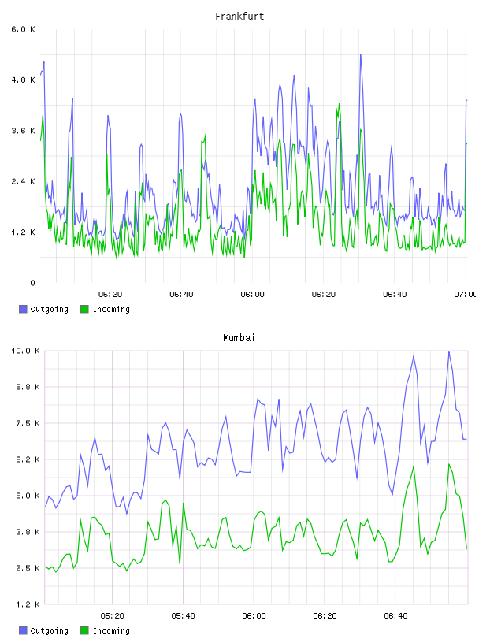Click the highest Outgoing peak in Mumbai chart
The image size is (479, 643).
[x=448, y=352]
